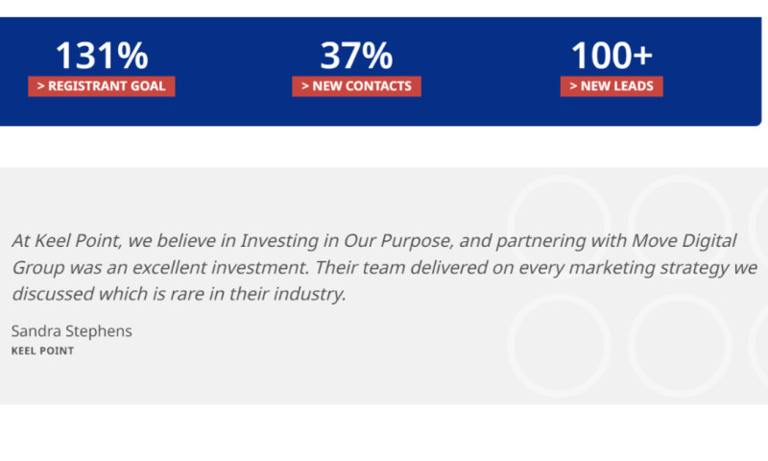Click the white area below the testimonial panel
This screenshot has width=768, height=461.
point(384,432)
